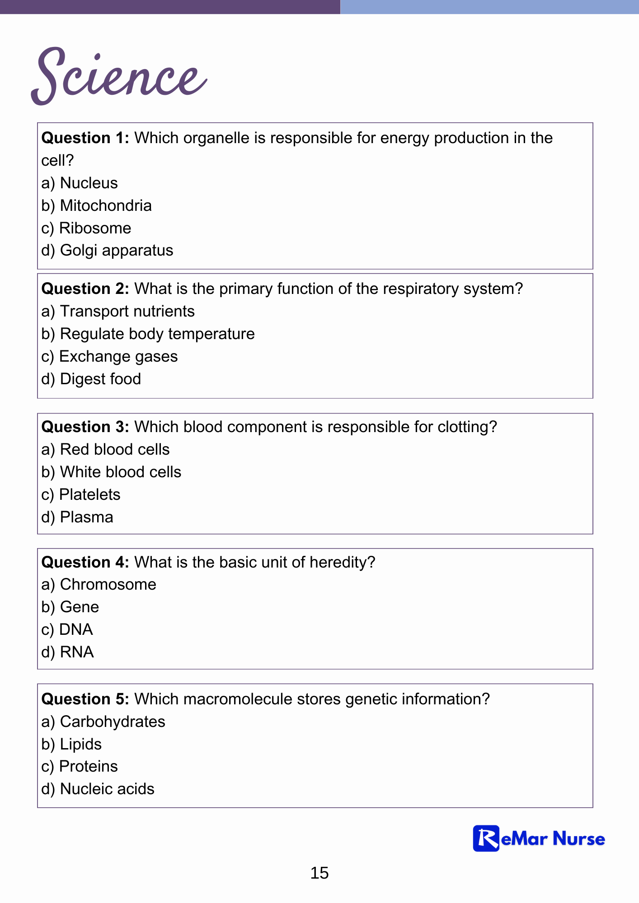Choose option c) Platelets

click(x=81, y=494)
